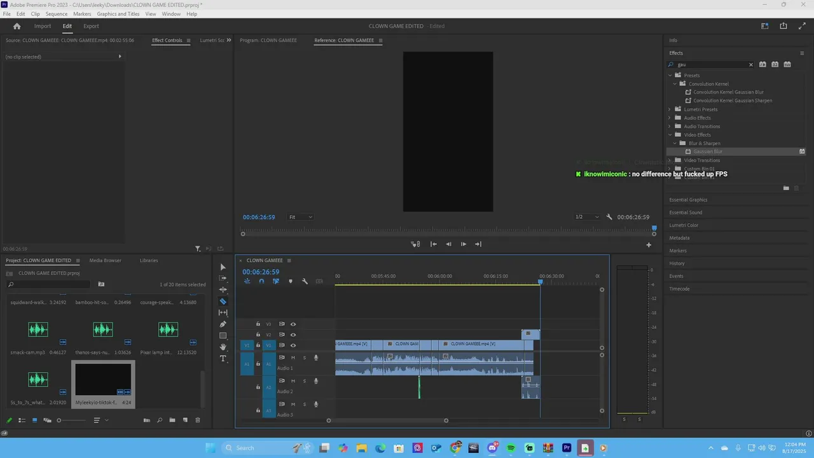
Task: Select the Slip tool
Action: [x=223, y=313]
